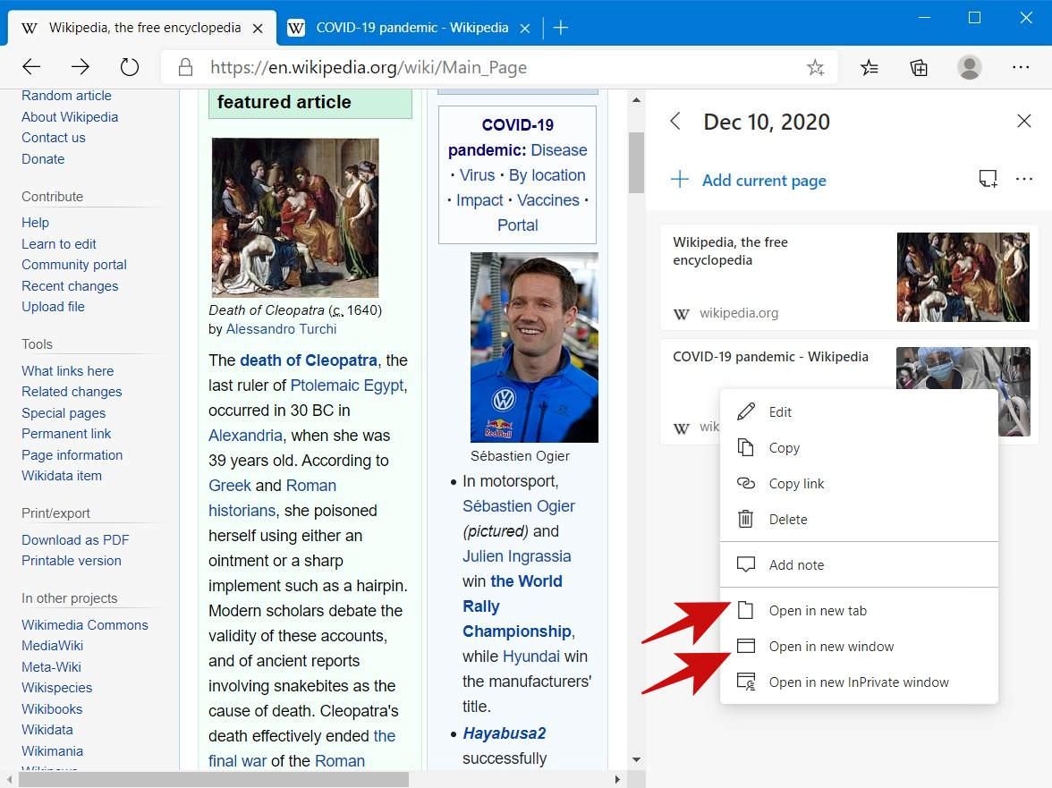The width and height of the screenshot is (1052, 788).
Task: Open browser Settings and more menu
Action: [x=1021, y=67]
